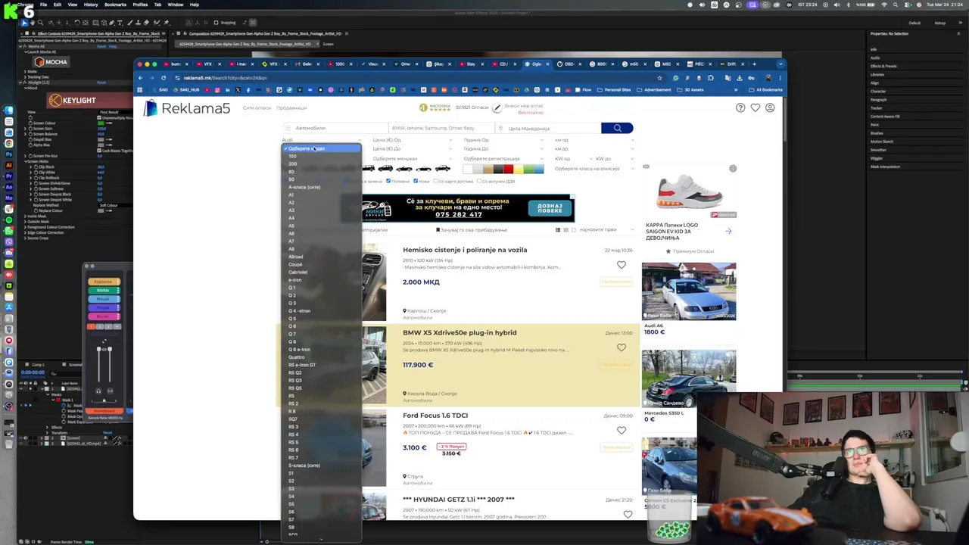Open Сите огласи link

point(257,107)
